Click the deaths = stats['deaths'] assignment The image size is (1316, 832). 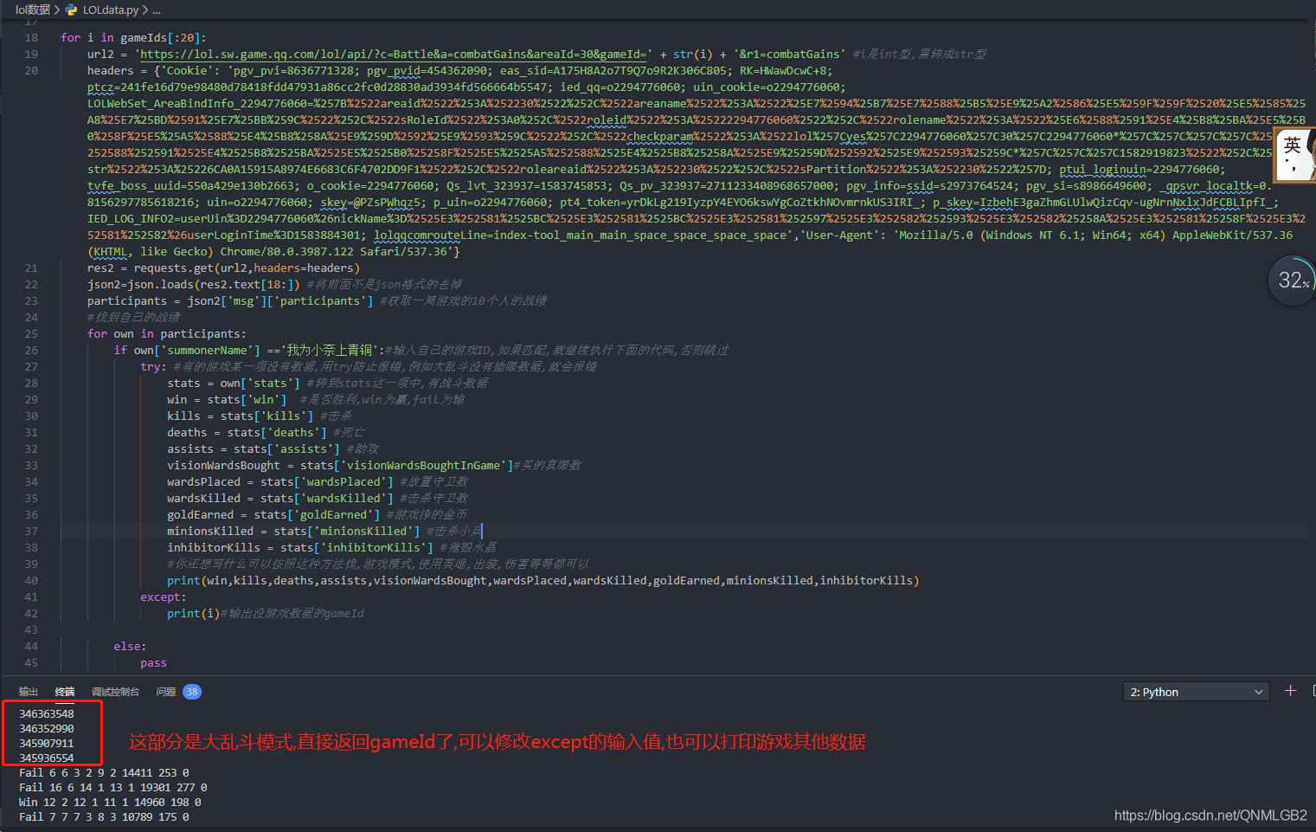[x=247, y=432]
